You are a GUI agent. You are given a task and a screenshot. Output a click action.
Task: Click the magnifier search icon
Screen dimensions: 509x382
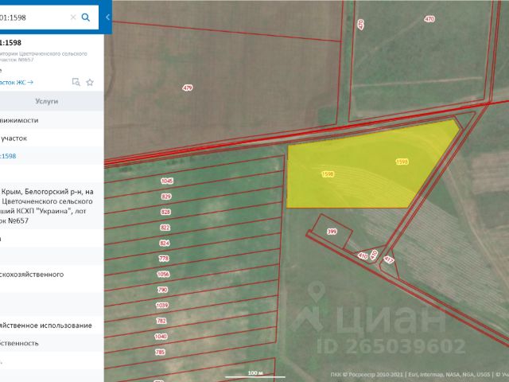click(86, 17)
